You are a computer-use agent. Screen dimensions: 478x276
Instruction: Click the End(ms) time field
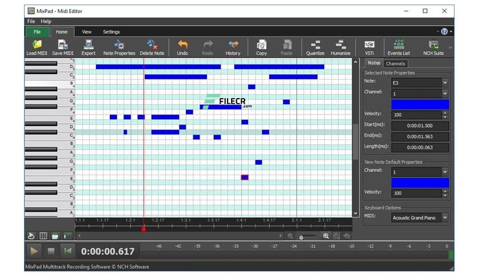click(x=420, y=137)
